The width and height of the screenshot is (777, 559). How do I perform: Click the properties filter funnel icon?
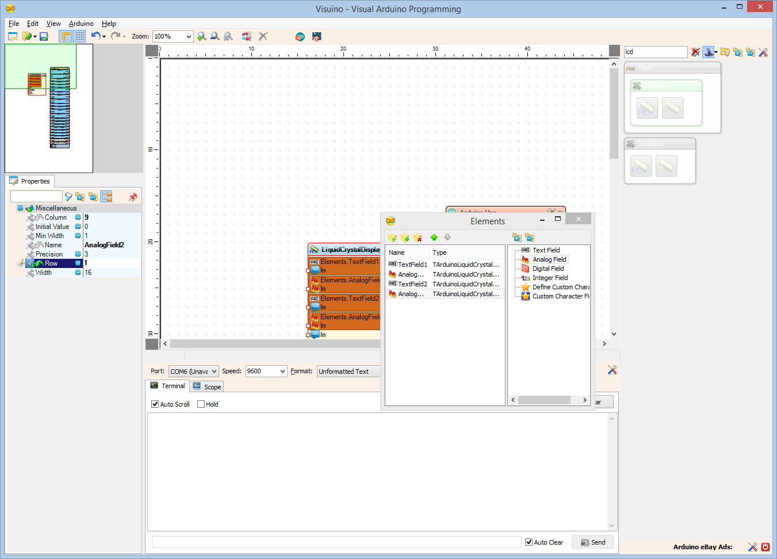tap(68, 197)
